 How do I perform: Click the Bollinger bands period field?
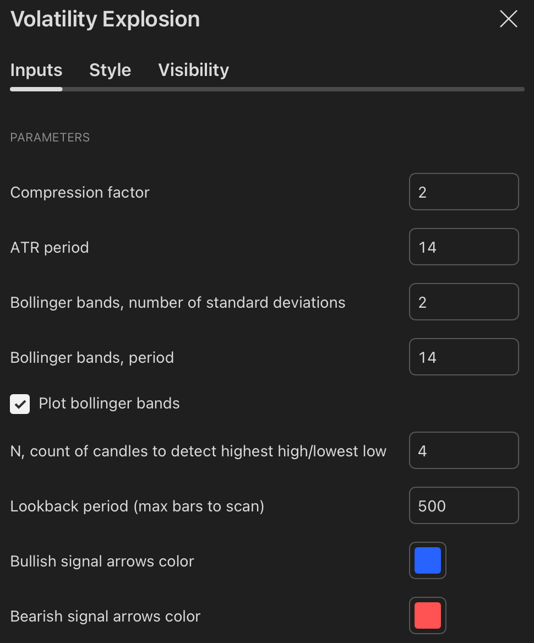[464, 357]
